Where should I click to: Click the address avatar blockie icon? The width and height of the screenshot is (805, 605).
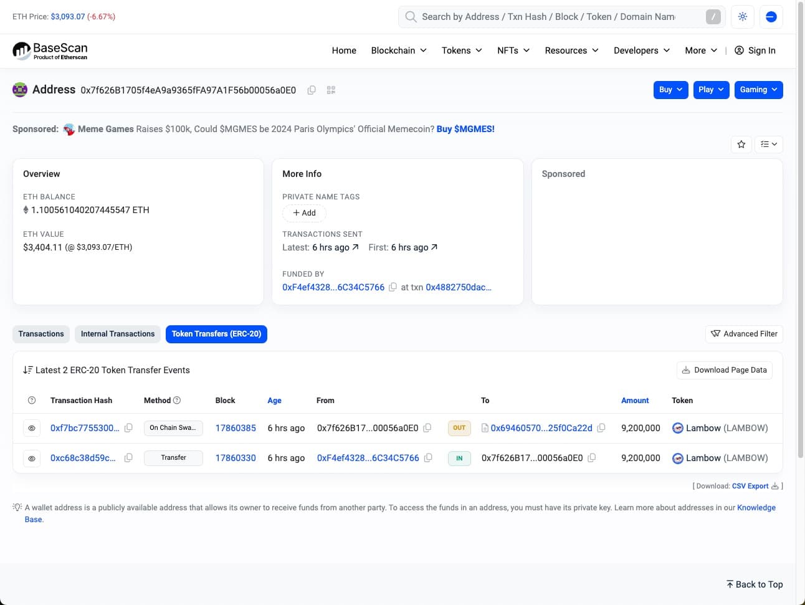click(20, 90)
